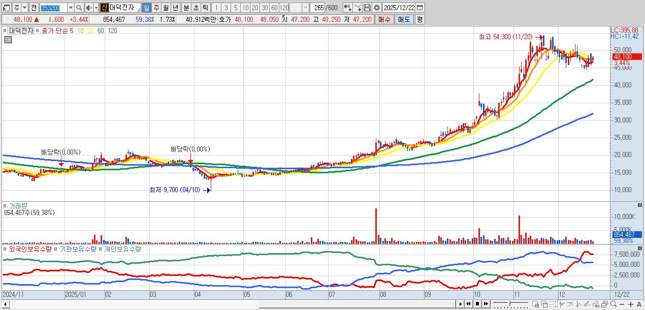645x310 pixels.
Task: Select the 틱 (tick) period toggle
Action: click(x=205, y=8)
